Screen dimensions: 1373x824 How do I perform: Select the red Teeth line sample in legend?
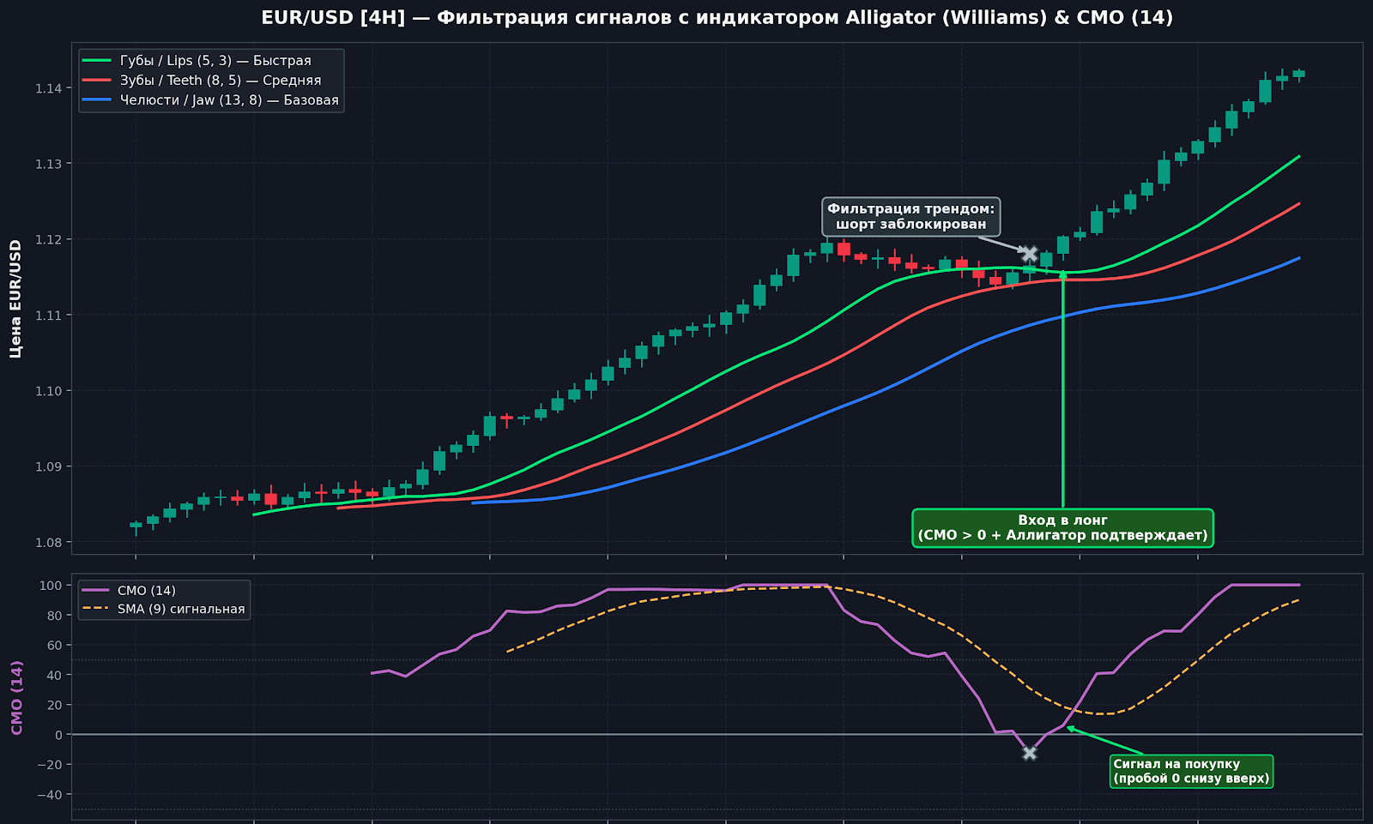pos(97,81)
